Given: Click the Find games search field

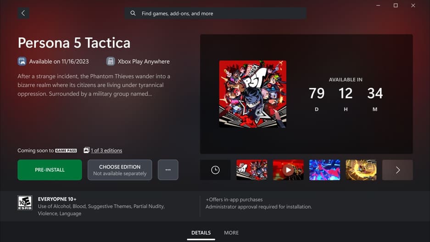Looking at the screenshot, I should pos(216,13).
